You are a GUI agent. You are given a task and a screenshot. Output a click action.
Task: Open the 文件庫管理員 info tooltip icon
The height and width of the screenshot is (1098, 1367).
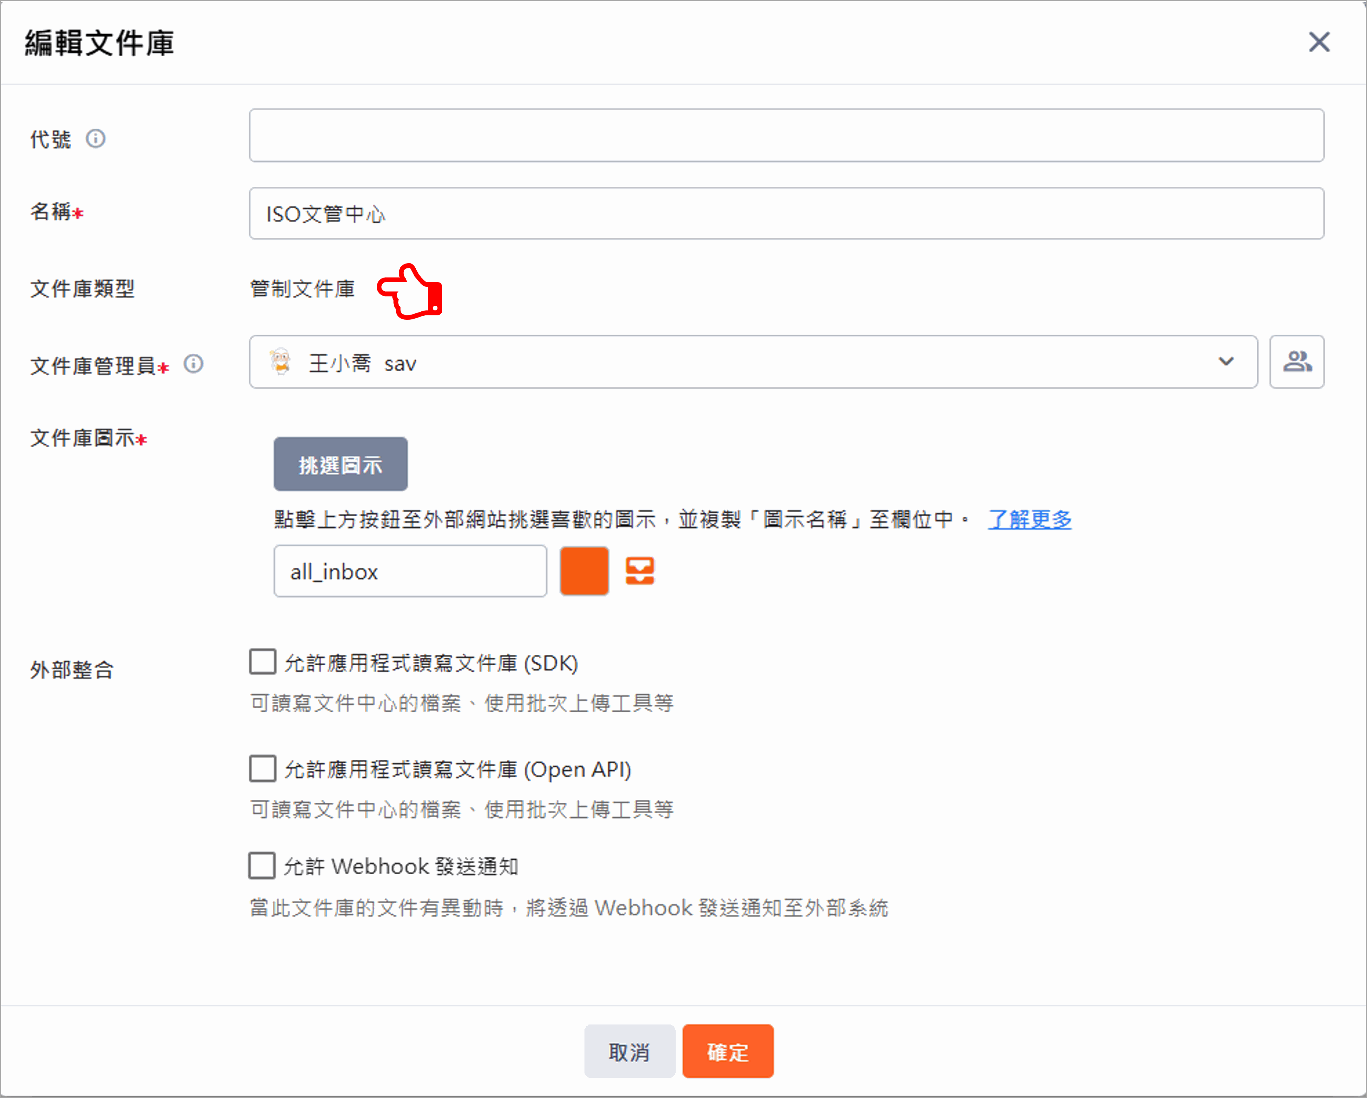point(193,363)
